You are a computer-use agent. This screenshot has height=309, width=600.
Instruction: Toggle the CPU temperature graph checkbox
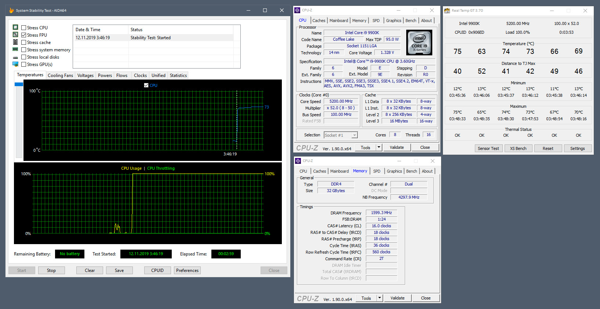146,85
